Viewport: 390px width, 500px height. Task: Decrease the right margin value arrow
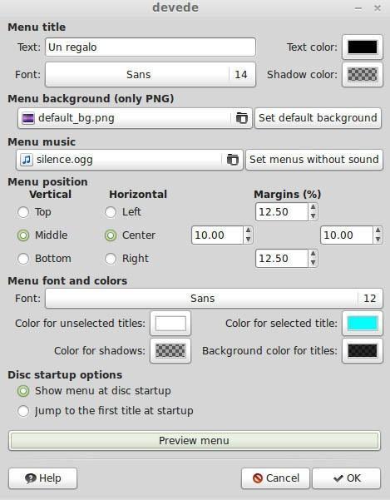[378, 239]
